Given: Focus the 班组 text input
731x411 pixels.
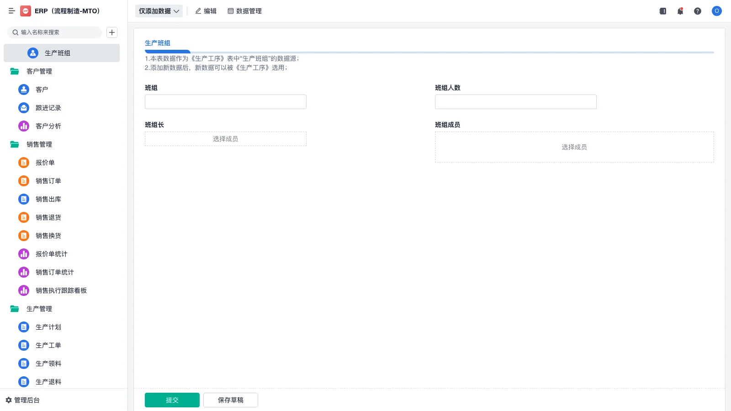Looking at the screenshot, I should (x=226, y=102).
